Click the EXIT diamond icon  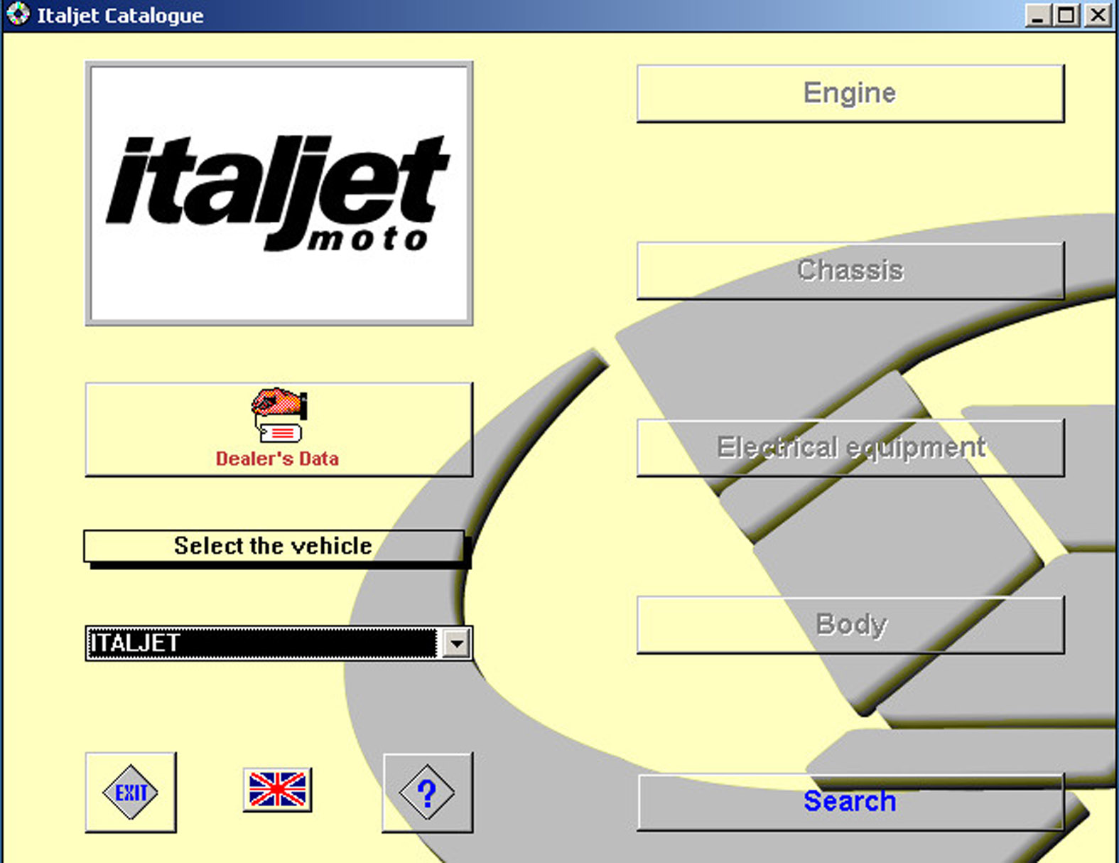click(x=131, y=792)
